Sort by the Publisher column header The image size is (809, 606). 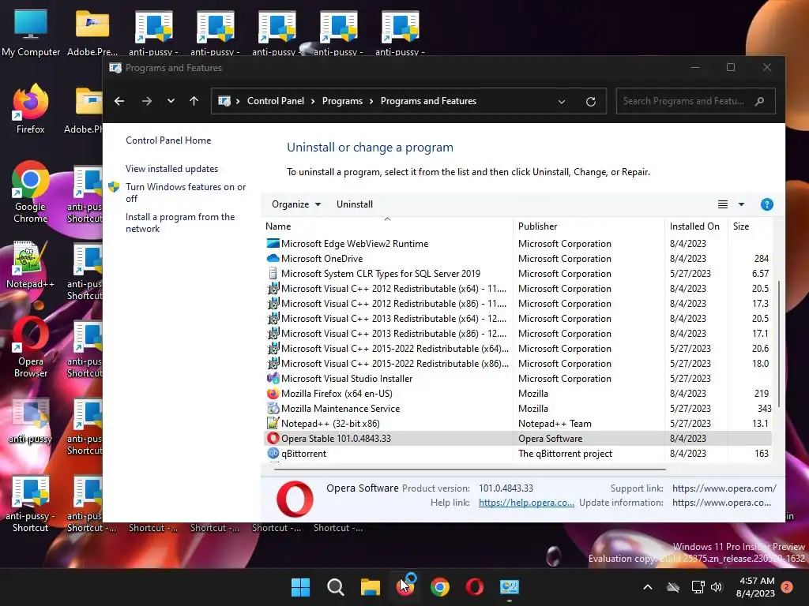click(589, 226)
